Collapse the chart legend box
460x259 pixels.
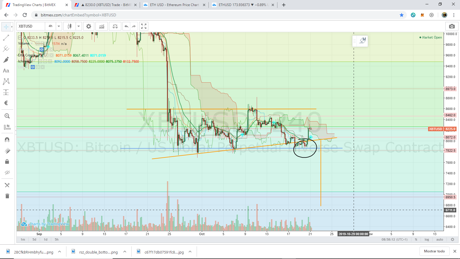[20, 37]
